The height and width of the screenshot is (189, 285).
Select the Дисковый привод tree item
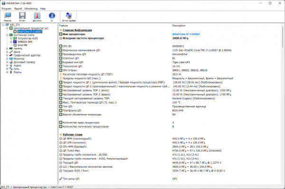(24, 62)
